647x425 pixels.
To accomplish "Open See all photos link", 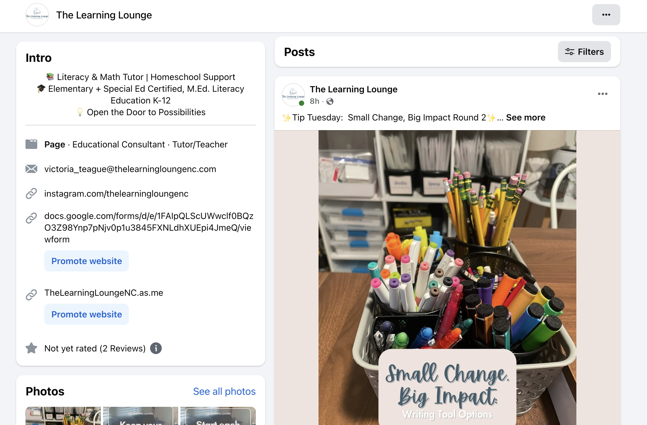I will (224, 391).
